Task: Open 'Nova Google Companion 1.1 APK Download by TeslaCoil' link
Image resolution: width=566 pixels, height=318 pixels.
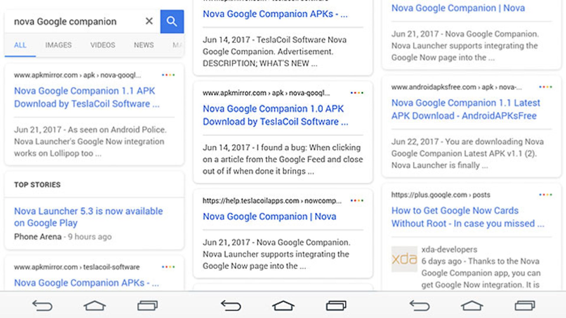Action: click(x=87, y=97)
